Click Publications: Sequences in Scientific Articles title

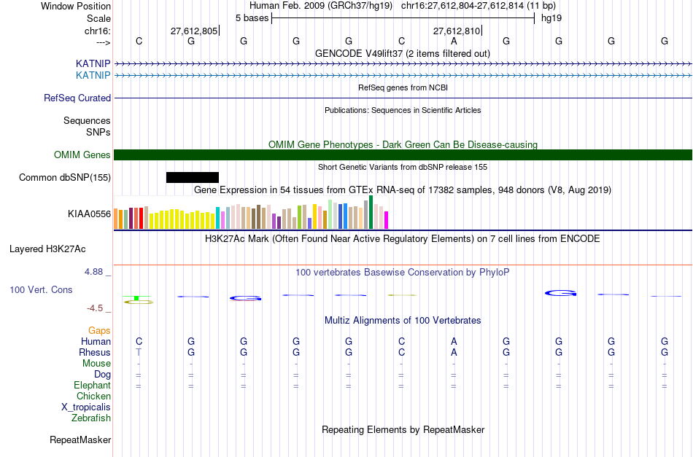coord(403,110)
